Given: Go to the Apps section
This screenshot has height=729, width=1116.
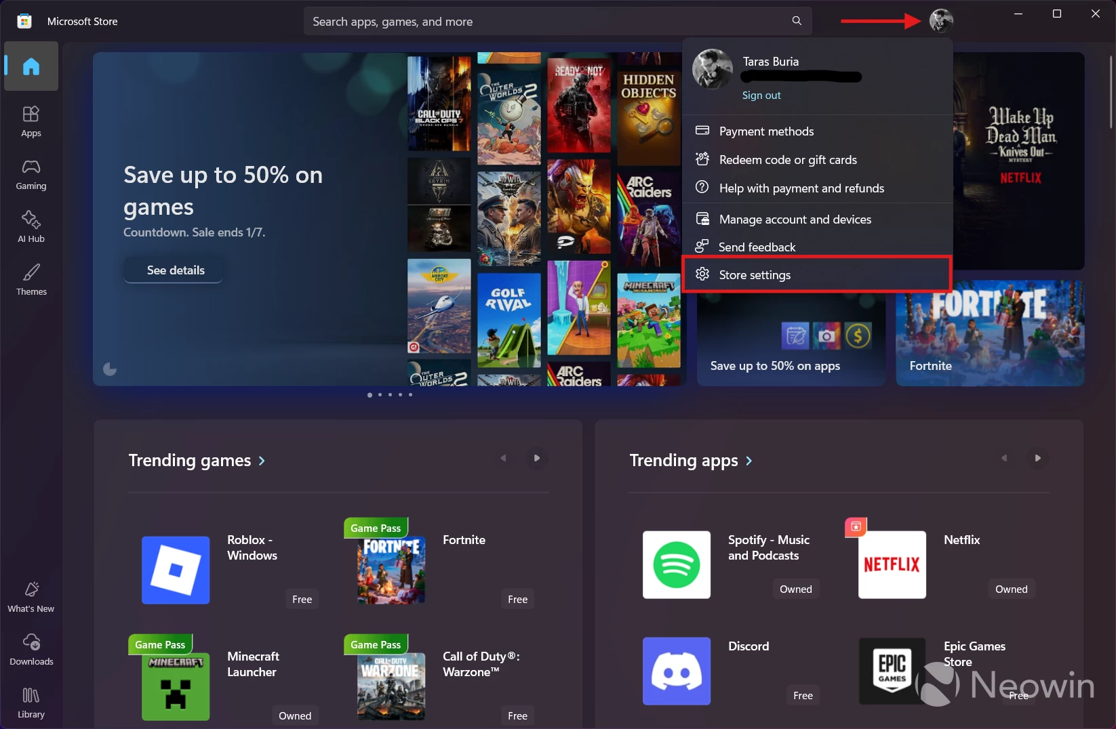Looking at the screenshot, I should pos(31,122).
